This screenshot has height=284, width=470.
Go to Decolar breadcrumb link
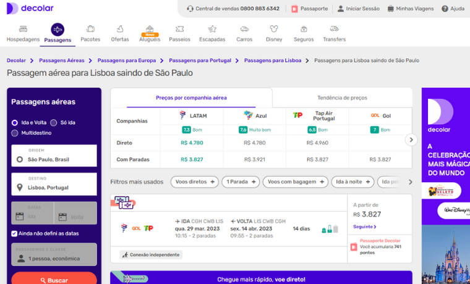(x=16, y=61)
